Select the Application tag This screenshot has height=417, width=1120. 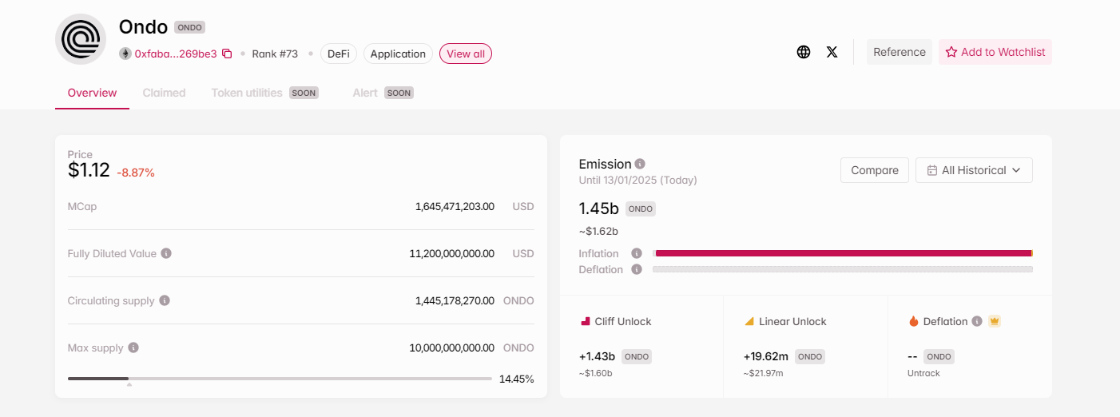pyautogui.click(x=398, y=54)
